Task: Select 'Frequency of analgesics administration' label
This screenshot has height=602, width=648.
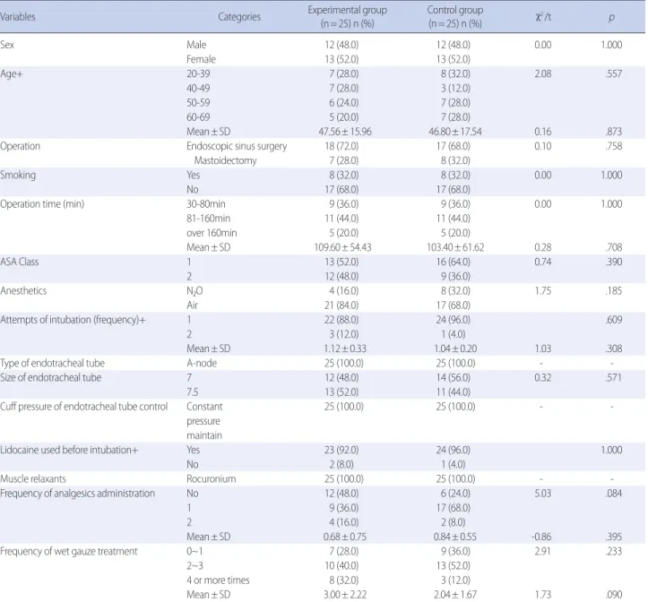Action: pyautogui.click(x=77, y=494)
